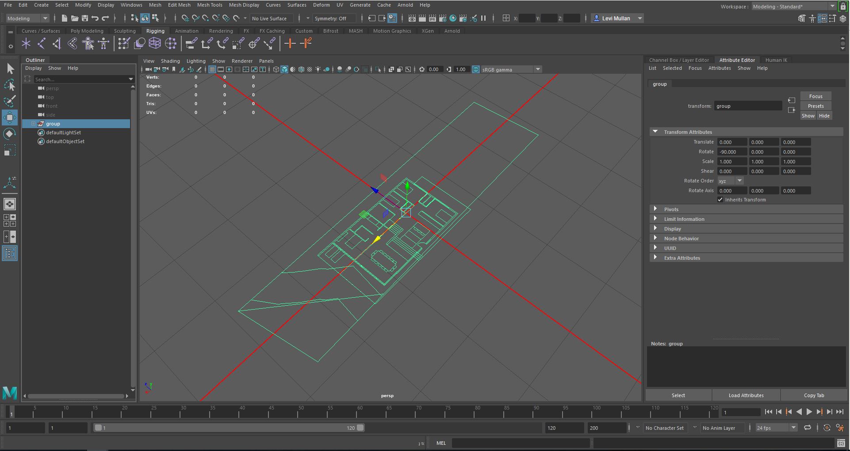Open the viewport Shading menu

[x=170, y=61]
